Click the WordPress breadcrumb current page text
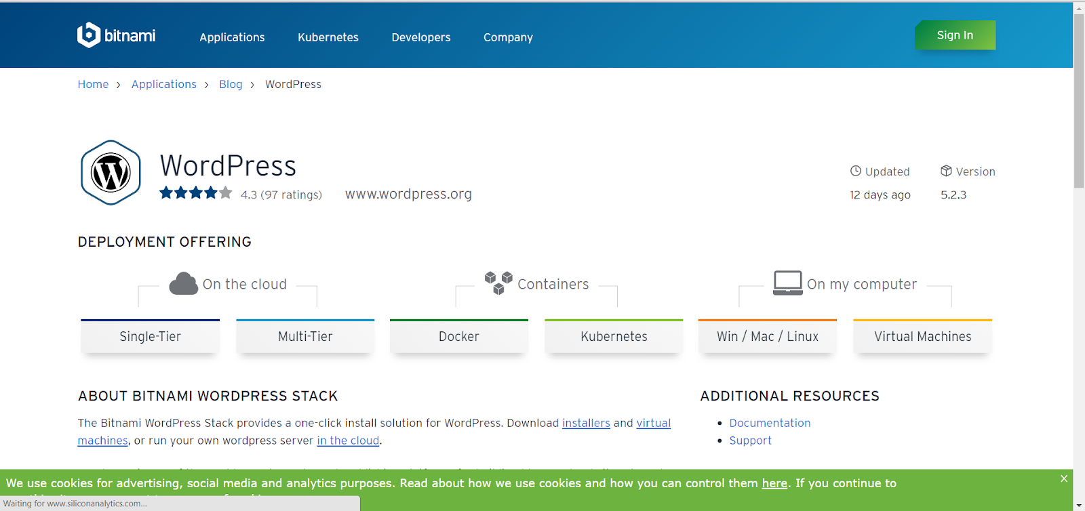Viewport: 1085px width, 511px height. [x=293, y=84]
